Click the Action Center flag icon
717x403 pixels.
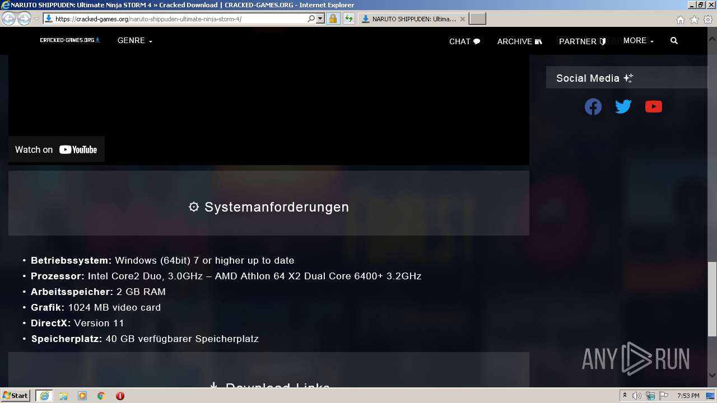pyautogui.click(x=664, y=396)
